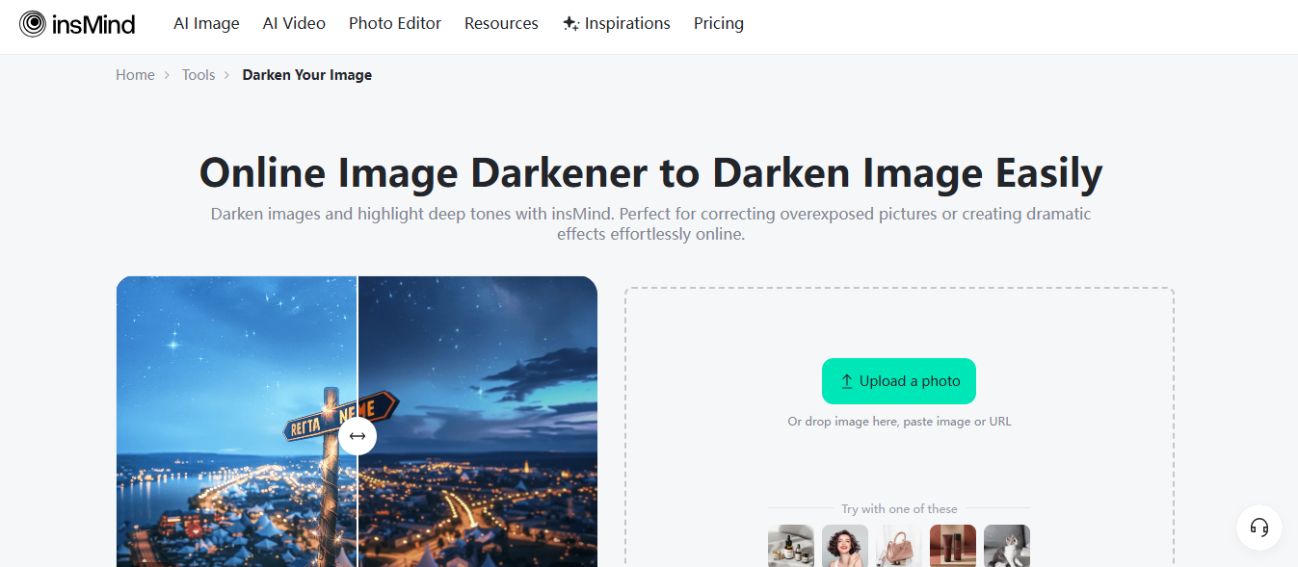The height and width of the screenshot is (567, 1298).
Task: Click Darken Your Image breadcrumb entry
Action: click(x=306, y=74)
